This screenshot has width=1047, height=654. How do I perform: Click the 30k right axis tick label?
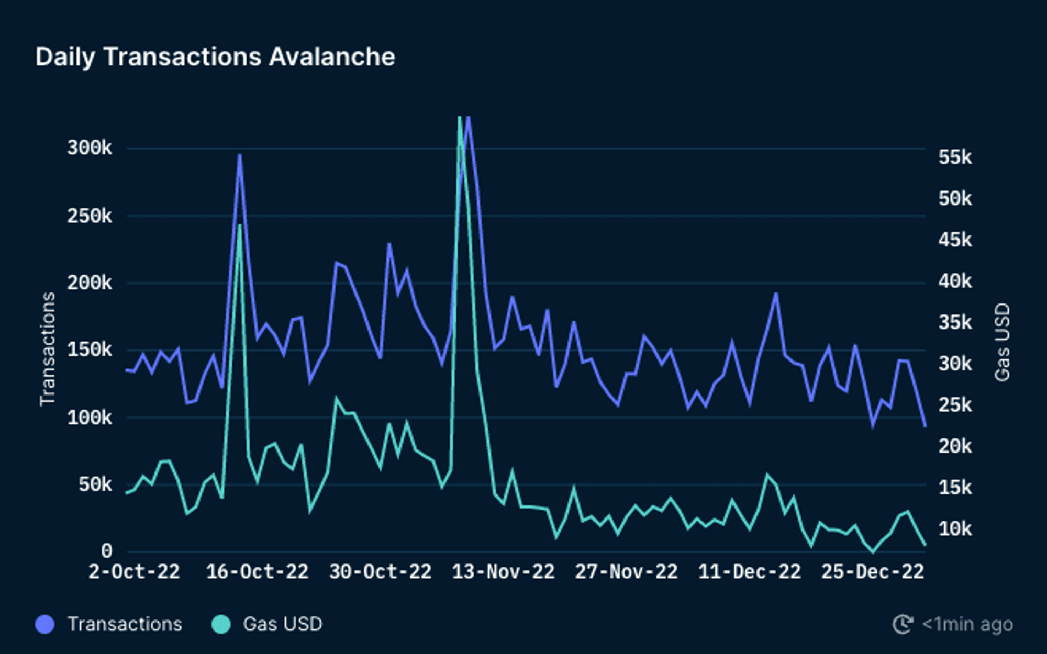coord(955,364)
